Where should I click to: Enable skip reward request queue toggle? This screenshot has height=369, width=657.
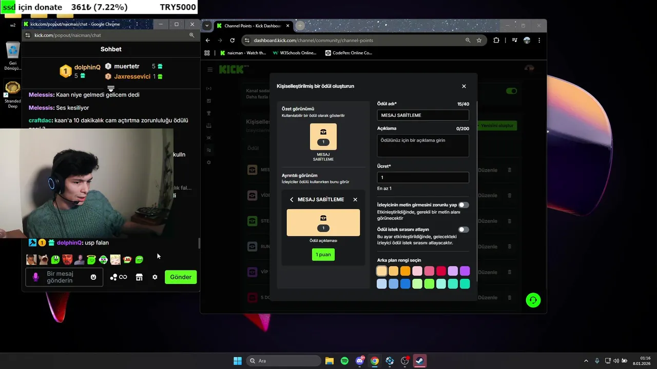click(463, 230)
